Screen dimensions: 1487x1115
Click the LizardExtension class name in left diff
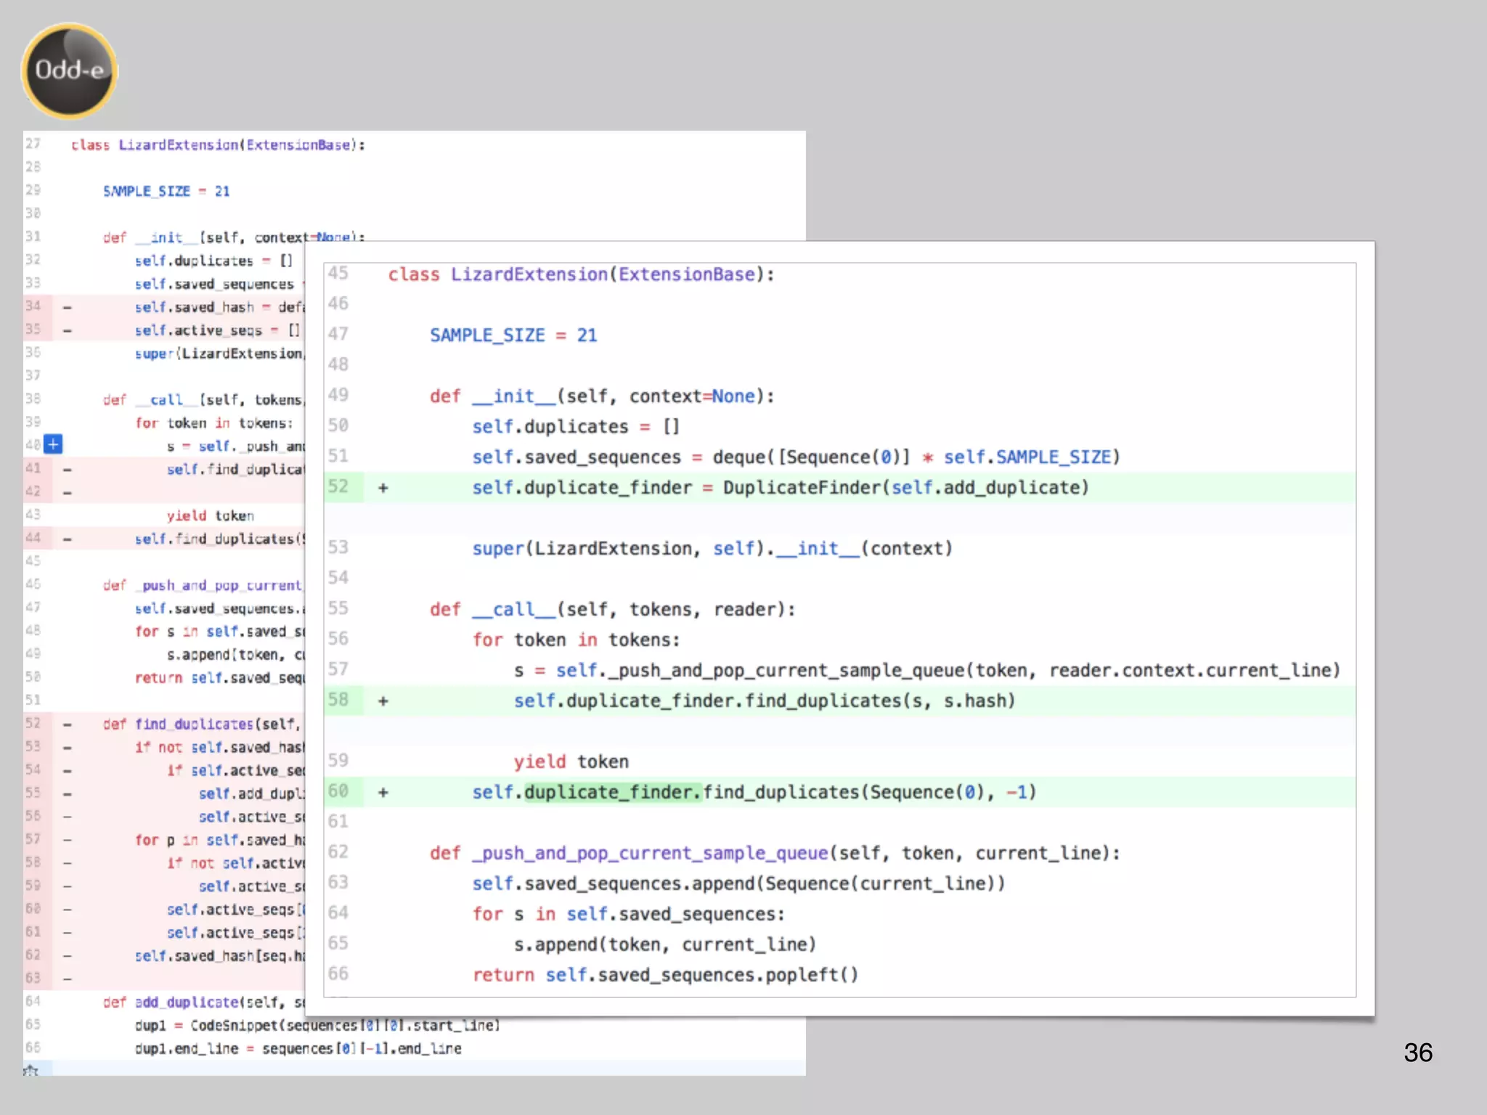[179, 145]
